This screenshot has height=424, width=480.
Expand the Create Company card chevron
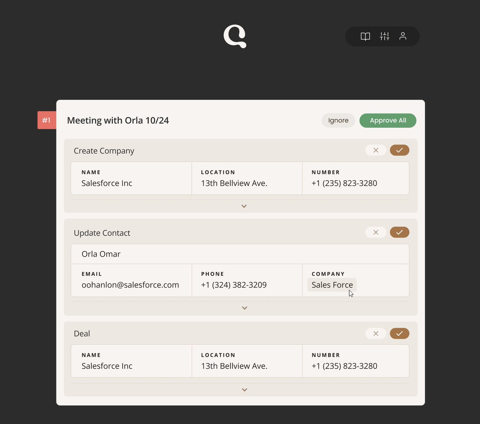tap(244, 206)
